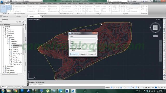Switch to the CURVAS* drawing tab
This screenshot has height=93, width=166.
31,16
